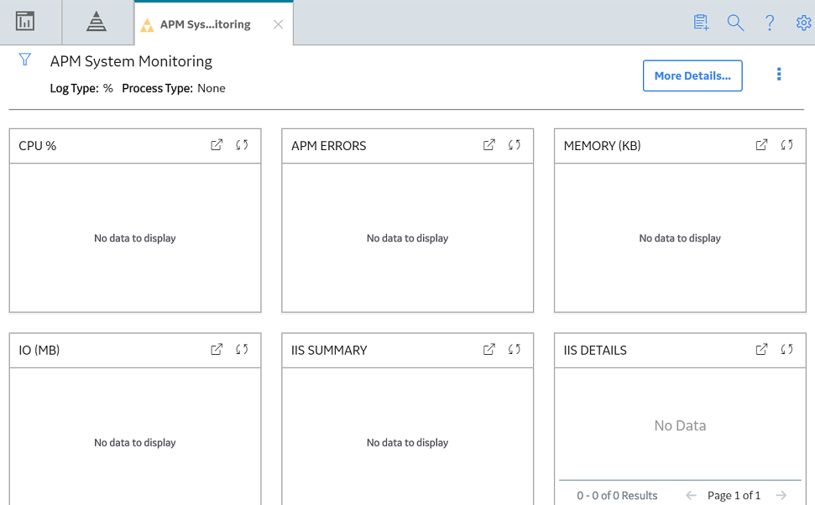Refresh the IIS SUMMARY widget
Viewport: 815px width, 505px height.
coord(514,349)
